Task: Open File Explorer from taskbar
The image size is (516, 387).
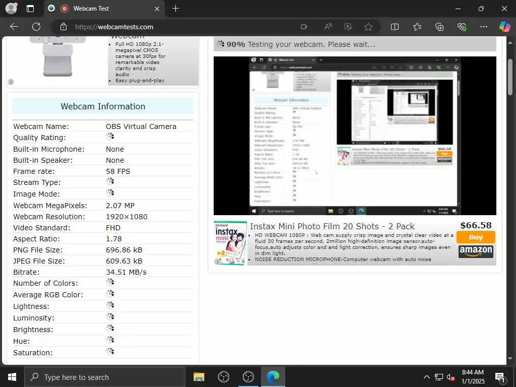Action: [199, 377]
